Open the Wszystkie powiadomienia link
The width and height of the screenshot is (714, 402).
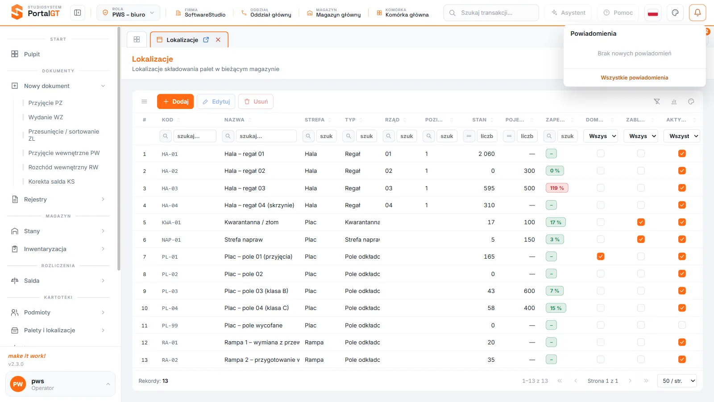[x=634, y=78]
